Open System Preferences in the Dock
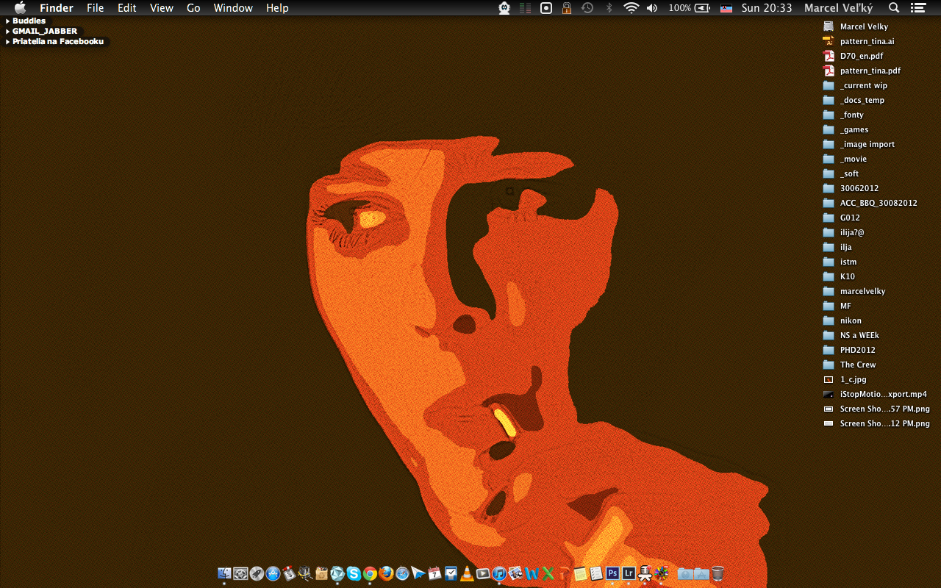This screenshot has height=588, width=941. pos(240,573)
